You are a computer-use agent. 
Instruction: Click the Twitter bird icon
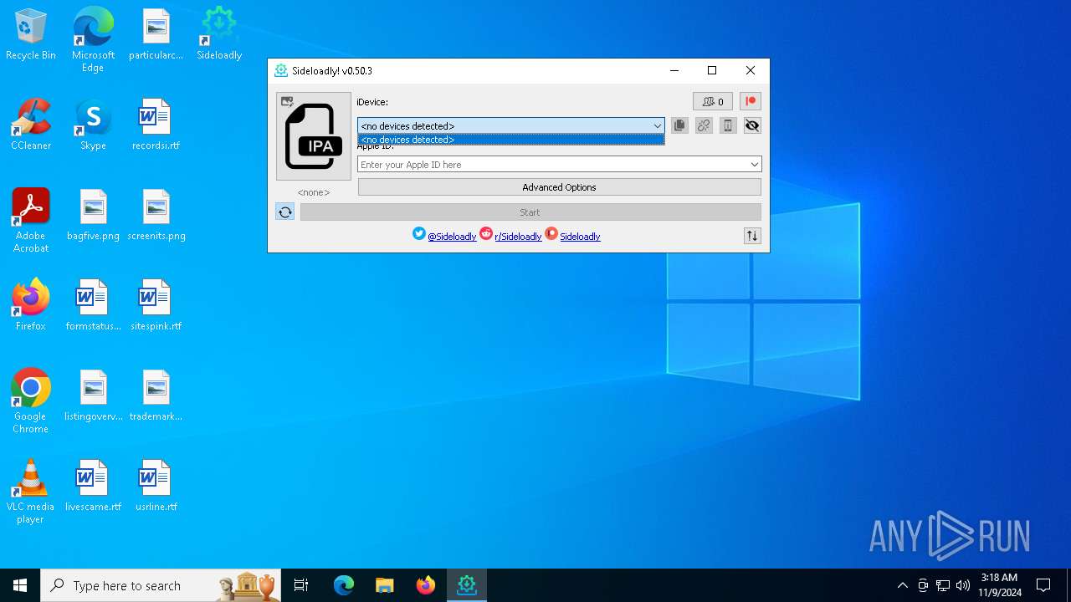point(419,234)
